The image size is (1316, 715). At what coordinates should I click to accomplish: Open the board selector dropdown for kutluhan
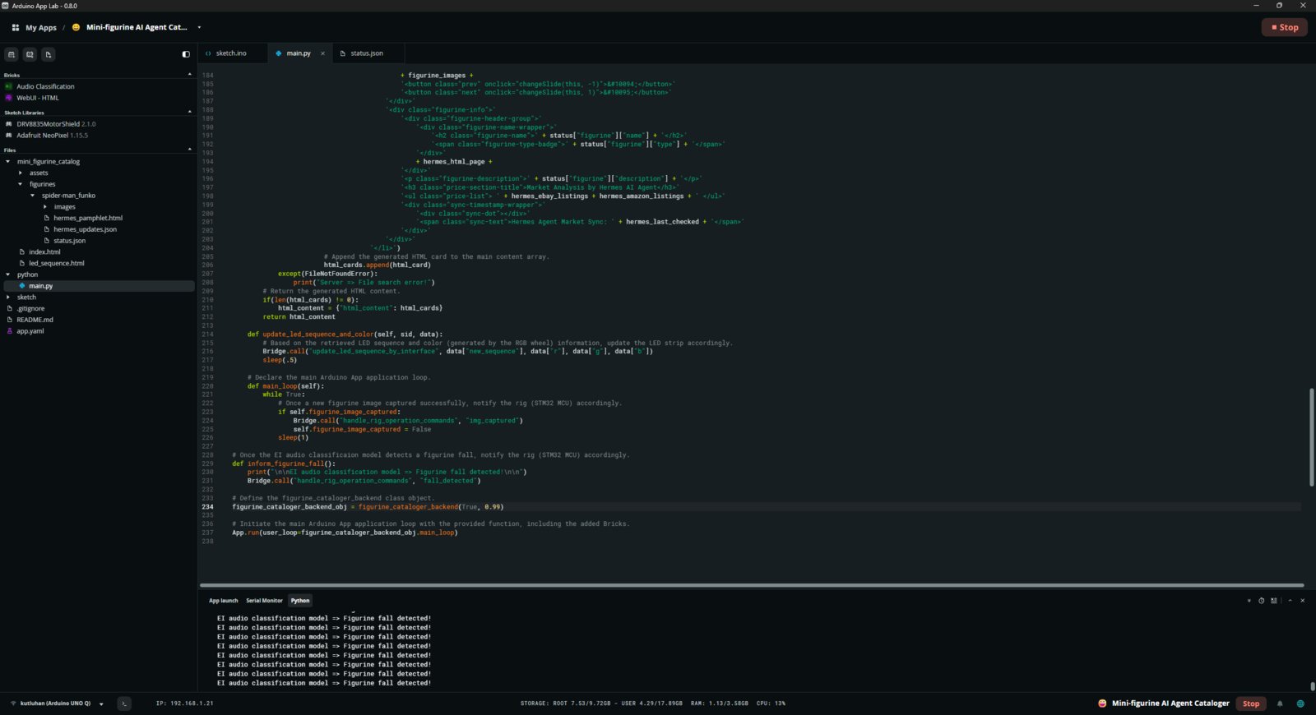(101, 703)
